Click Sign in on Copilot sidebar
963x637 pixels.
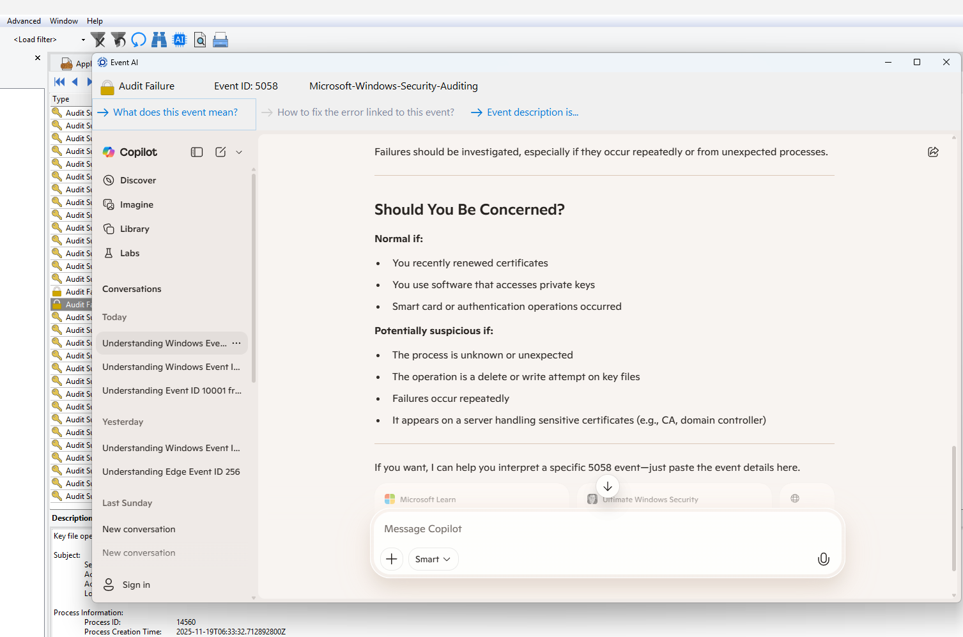(135, 585)
